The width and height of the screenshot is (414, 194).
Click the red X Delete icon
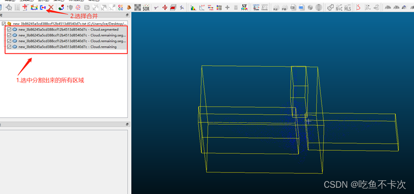[x=51, y=8]
